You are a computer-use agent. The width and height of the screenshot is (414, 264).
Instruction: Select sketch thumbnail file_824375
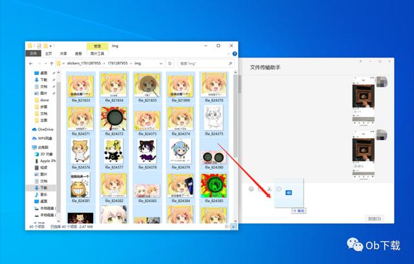213,117
